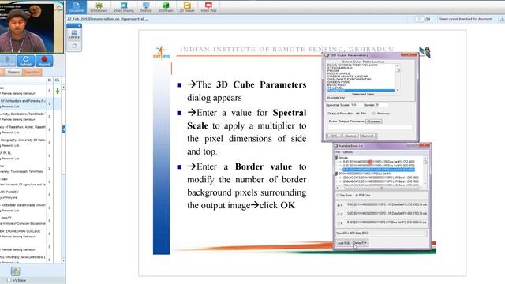Click the Choose button for output filename

(373, 121)
